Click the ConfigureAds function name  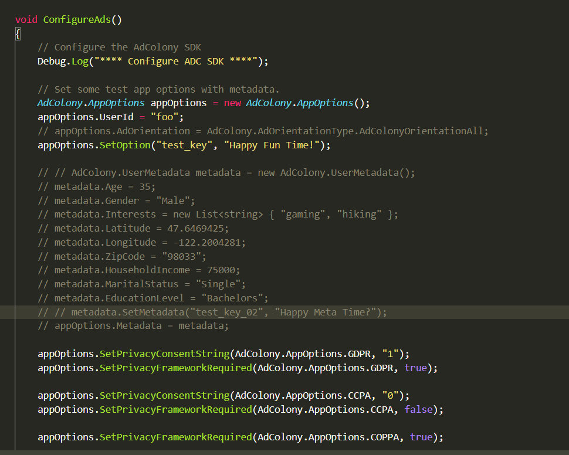[x=77, y=19]
